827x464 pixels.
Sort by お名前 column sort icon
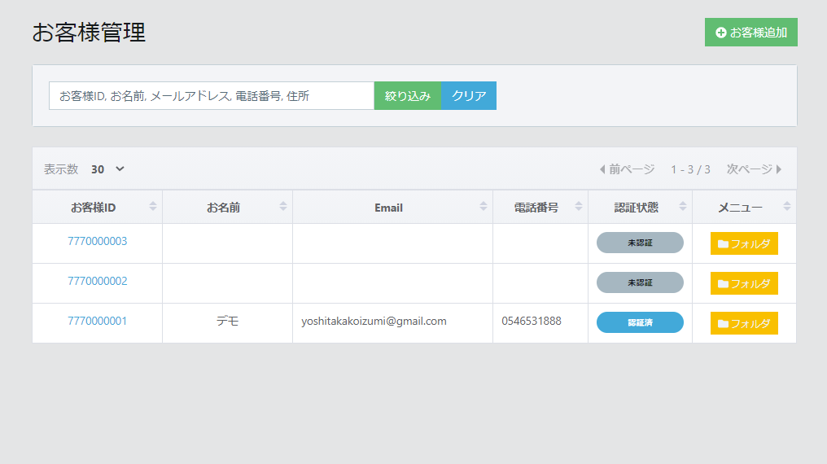tap(283, 207)
